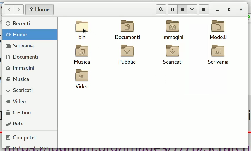Open Rete in the sidebar
Image resolution: width=251 pixels, height=151 pixels.
click(18, 124)
